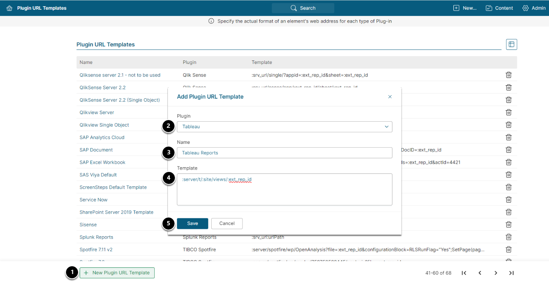Click the Save button
The width and height of the screenshot is (549, 283).
point(193,223)
